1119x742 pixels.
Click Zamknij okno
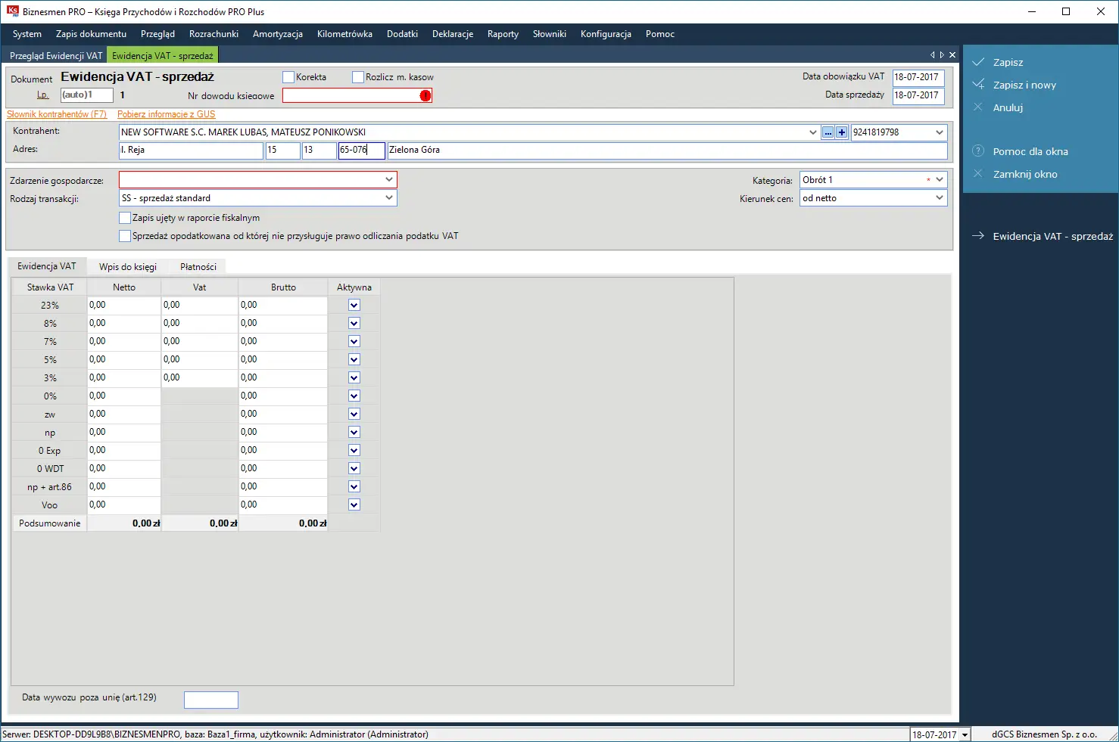click(x=1025, y=174)
